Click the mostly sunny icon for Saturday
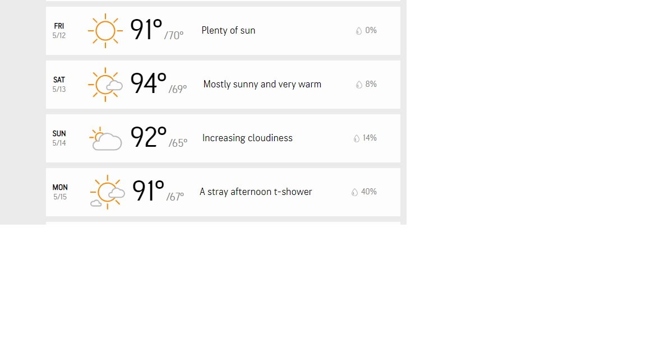Screen dimensions: 646x363 [105, 85]
